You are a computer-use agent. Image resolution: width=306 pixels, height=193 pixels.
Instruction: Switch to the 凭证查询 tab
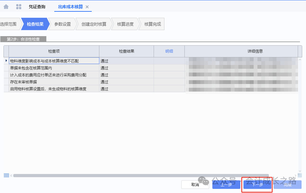click(x=37, y=7)
